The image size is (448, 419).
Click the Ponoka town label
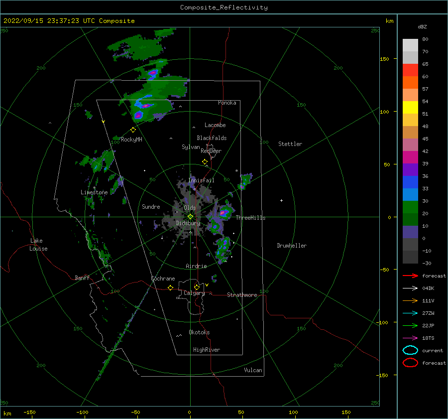coord(227,103)
